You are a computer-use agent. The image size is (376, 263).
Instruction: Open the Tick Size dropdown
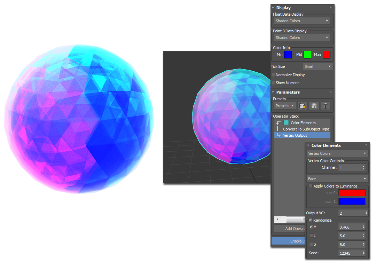(x=318, y=66)
